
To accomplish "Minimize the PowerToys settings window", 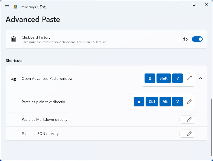I will pyautogui.click(x=182, y=4).
